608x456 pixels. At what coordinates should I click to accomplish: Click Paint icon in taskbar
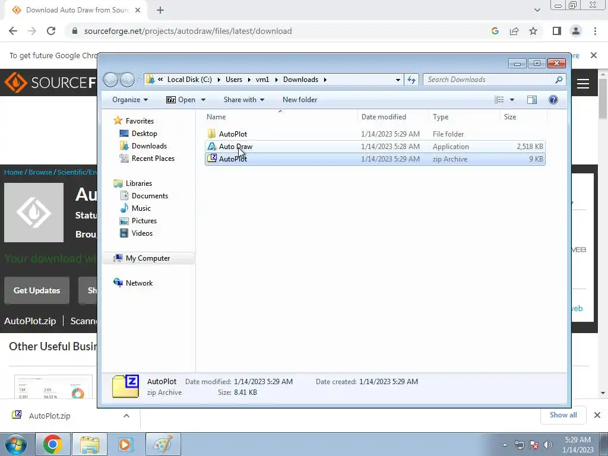pyautogui.click(x=163, y=444)
